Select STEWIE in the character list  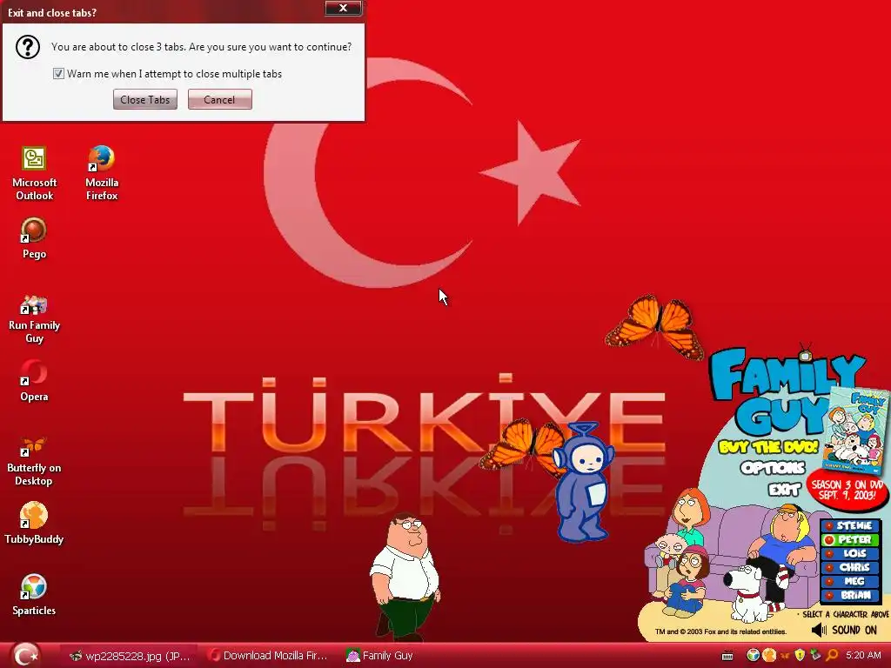[x=850, y=525]
